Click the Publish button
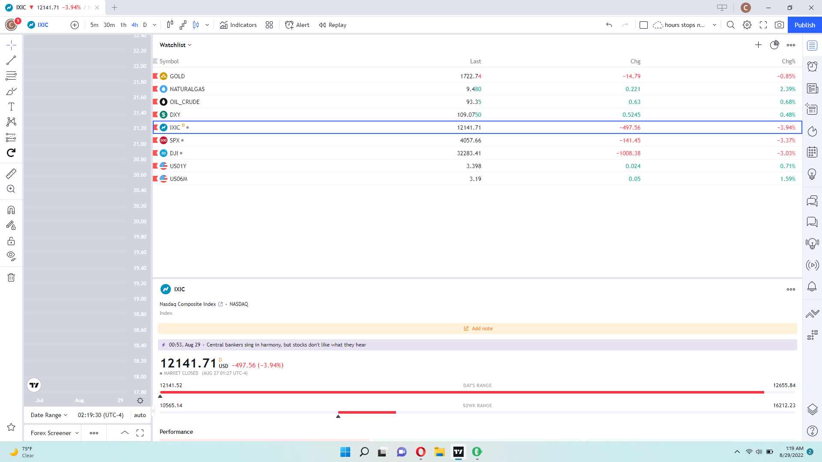This screenshot has width=822, height=462. coord(804,25)
